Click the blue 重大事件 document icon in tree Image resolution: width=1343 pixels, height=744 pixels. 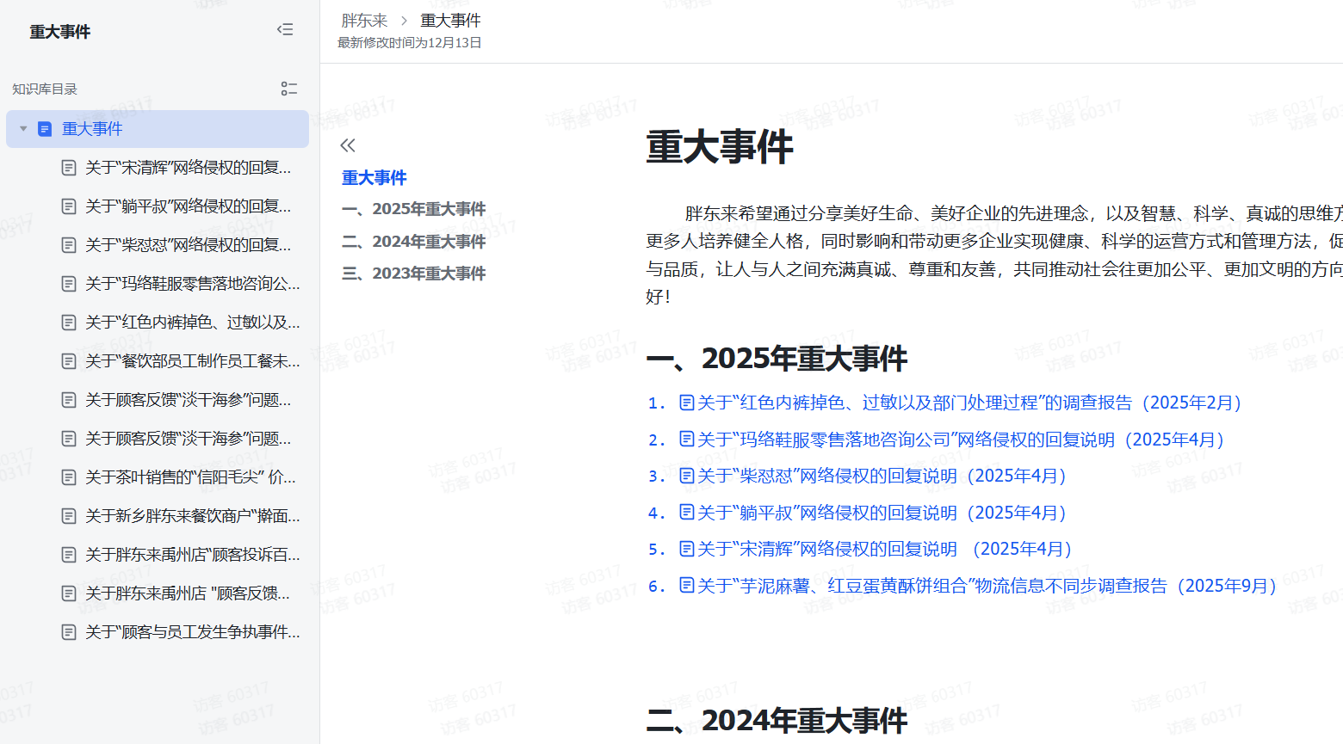pos(45,129)
